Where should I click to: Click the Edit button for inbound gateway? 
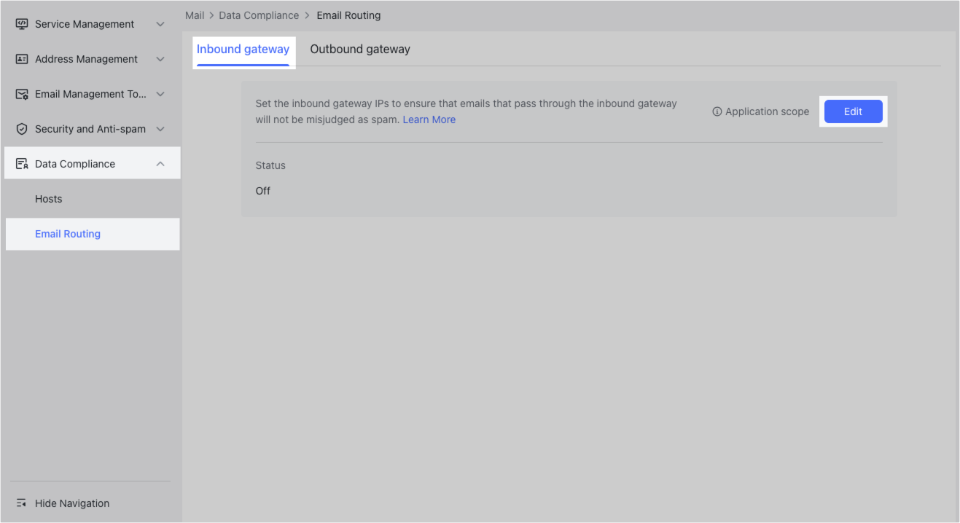tap(853, 111)
